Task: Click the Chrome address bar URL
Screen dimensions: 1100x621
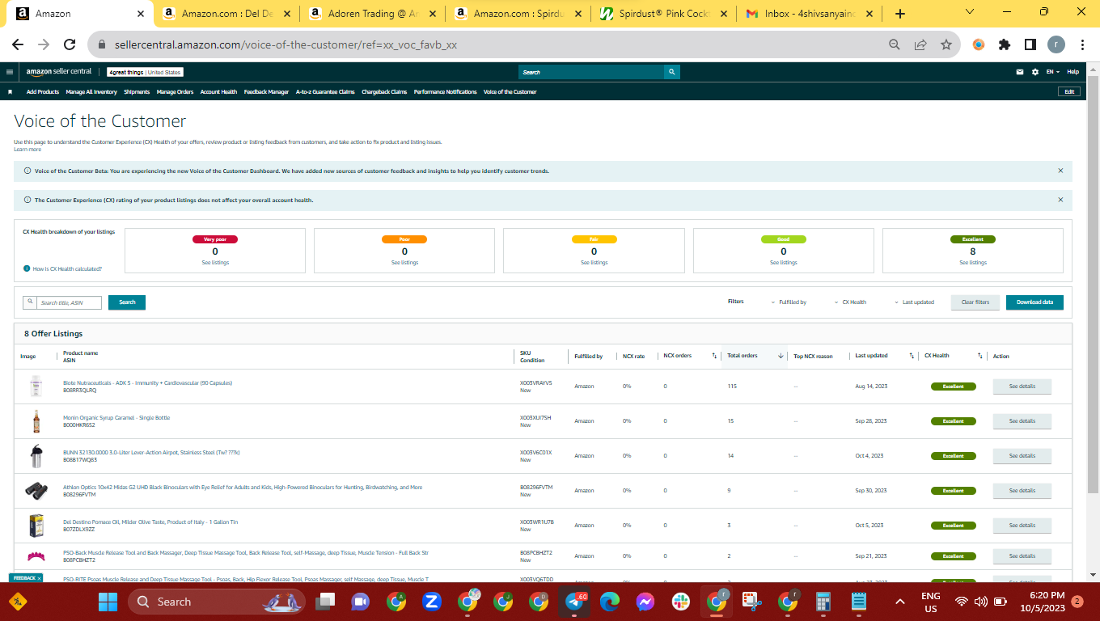Action: pyautogui.click(x=284, y=45)
